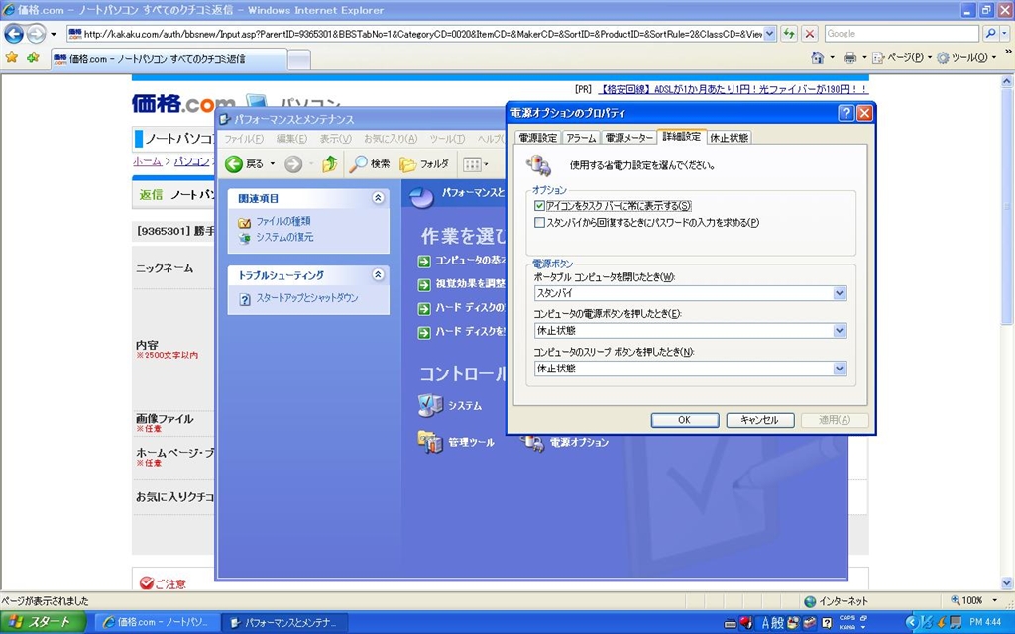
Task: Collapse the トラブルシューティング panel chevron
Action: click(378, 275)
